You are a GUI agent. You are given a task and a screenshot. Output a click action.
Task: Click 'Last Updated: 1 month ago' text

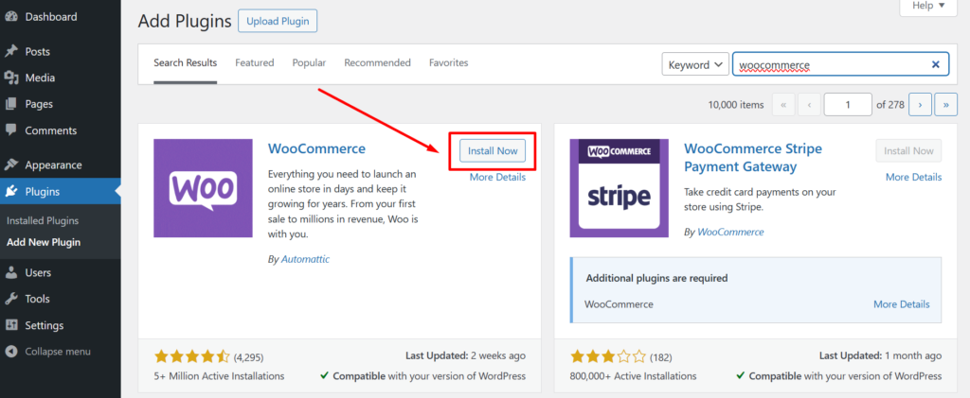click(881, 355)
